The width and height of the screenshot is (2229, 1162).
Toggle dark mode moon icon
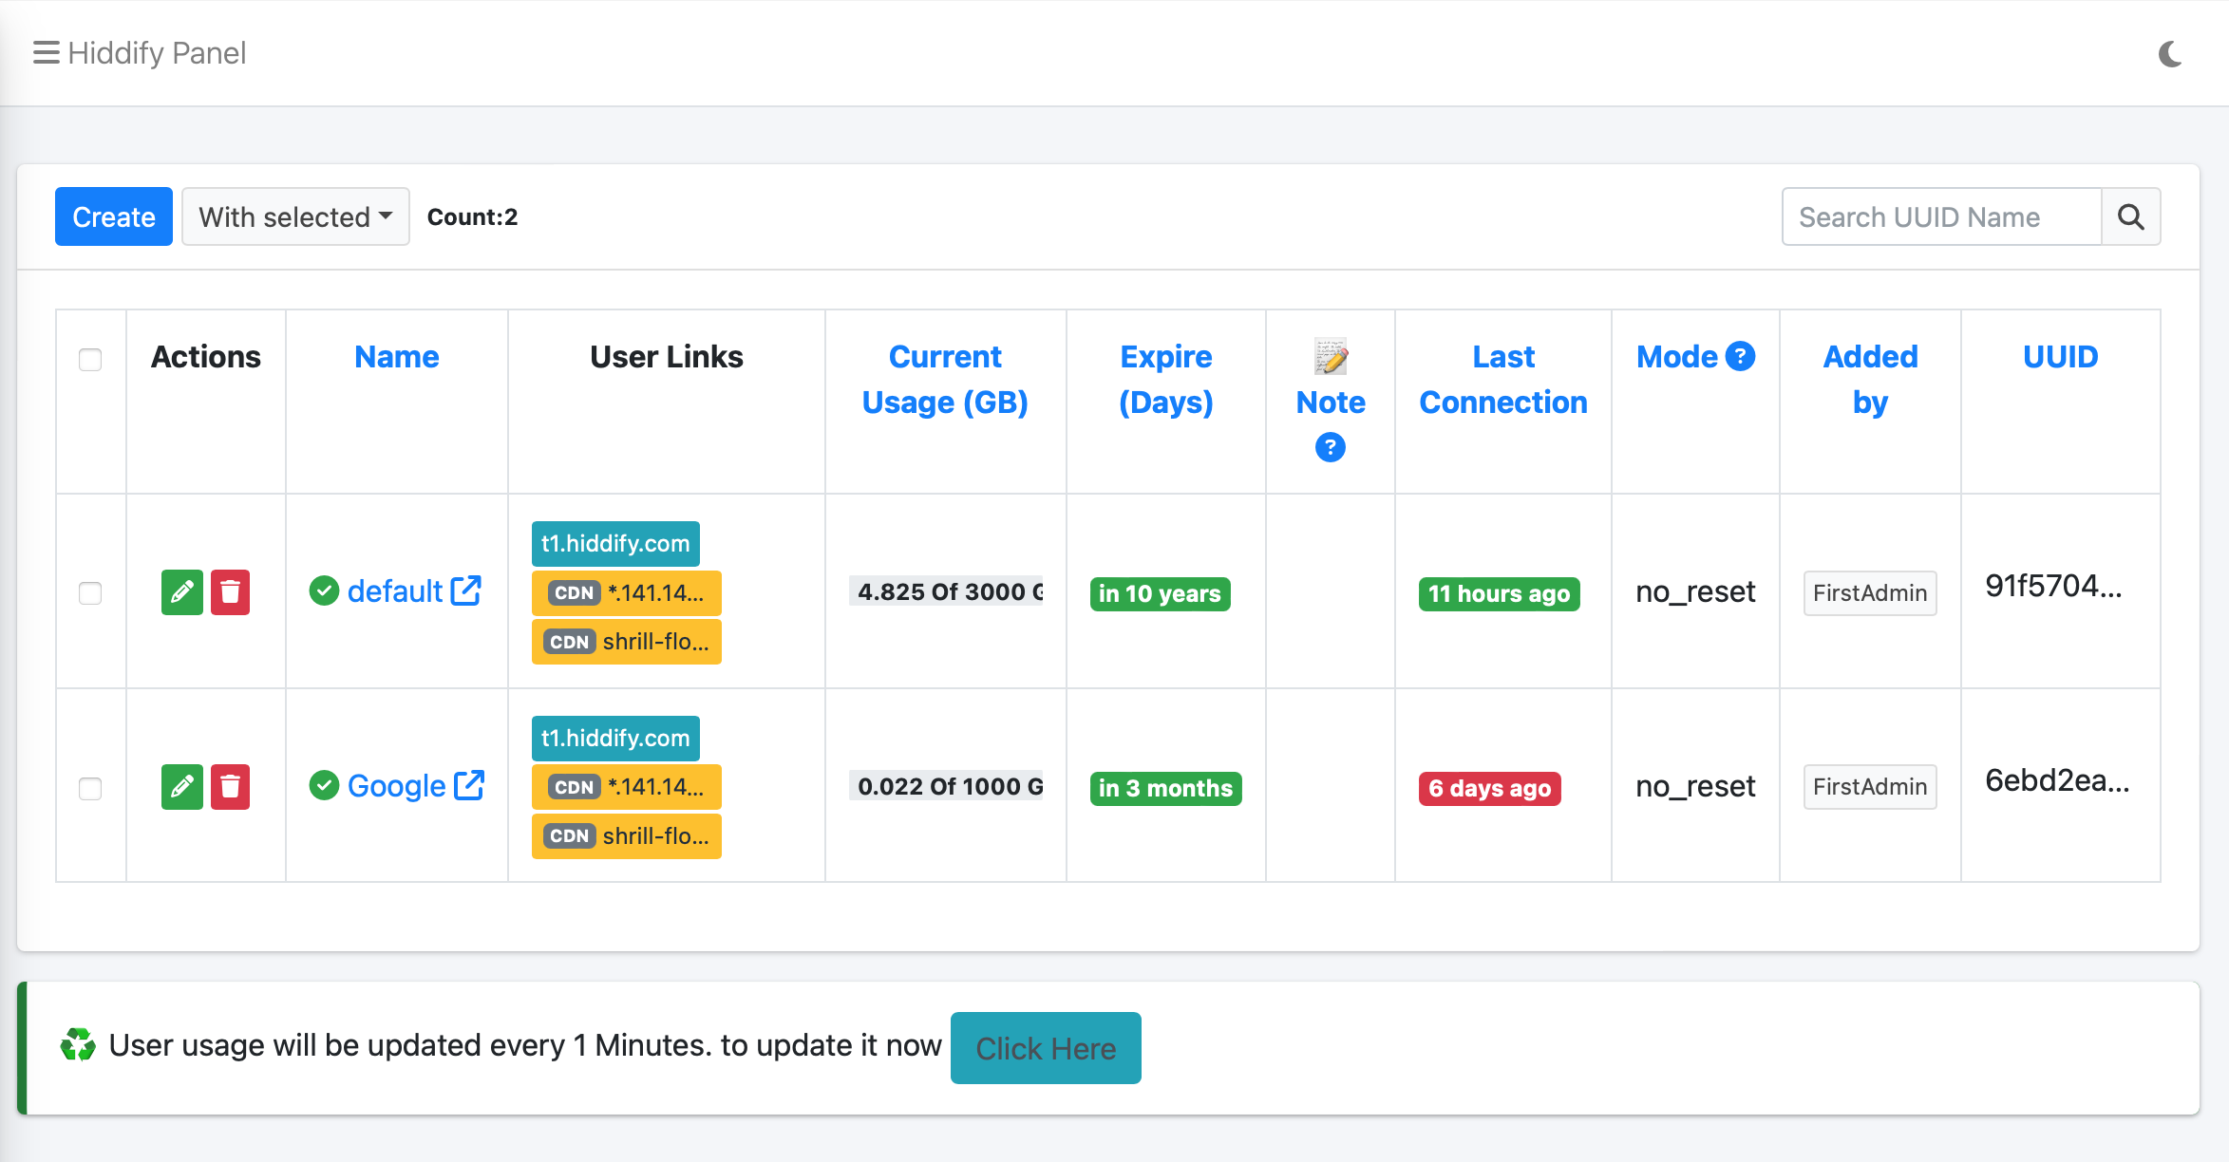click(2170, 54)
